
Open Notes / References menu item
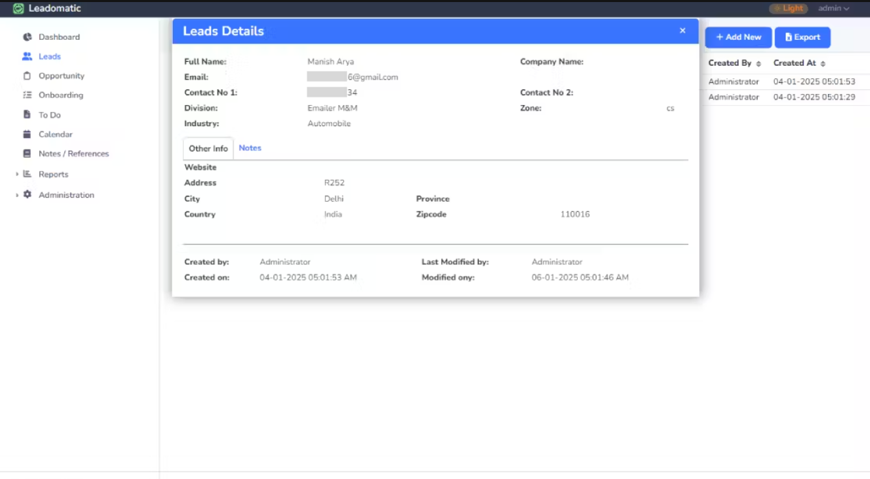tap(74, 154)
